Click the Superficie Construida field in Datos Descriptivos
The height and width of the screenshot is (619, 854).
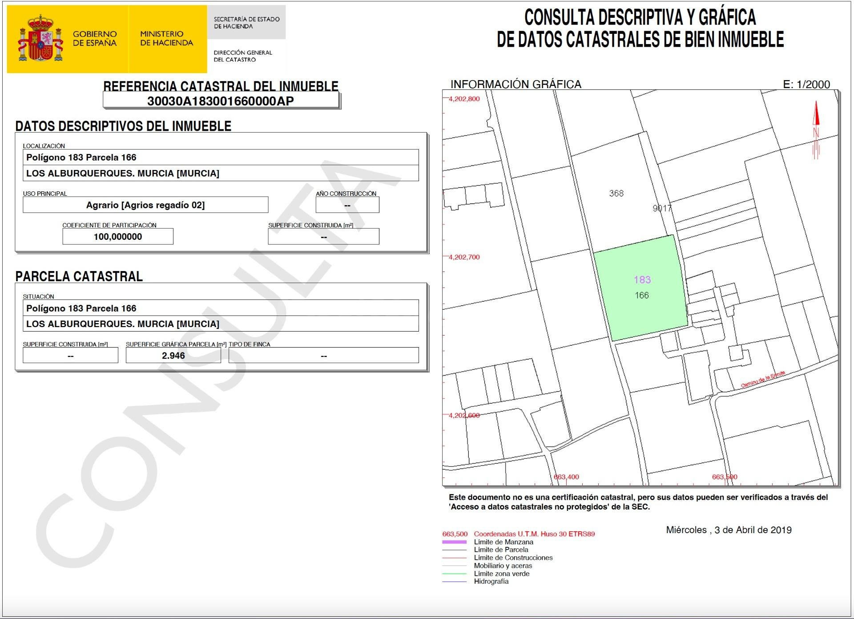click(x=324, y=237)
